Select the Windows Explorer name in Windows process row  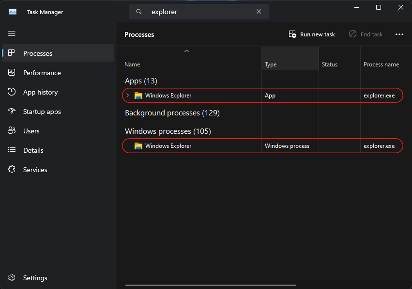tap(168, 146)
